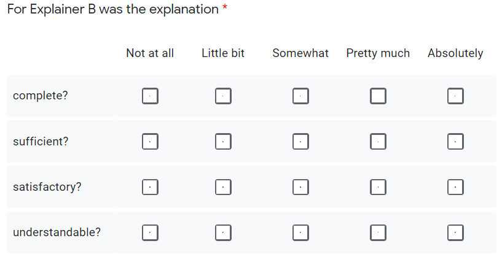Tick 'Somewhat' in the satisfactory row
502x257 pixels.
[300, 186]
